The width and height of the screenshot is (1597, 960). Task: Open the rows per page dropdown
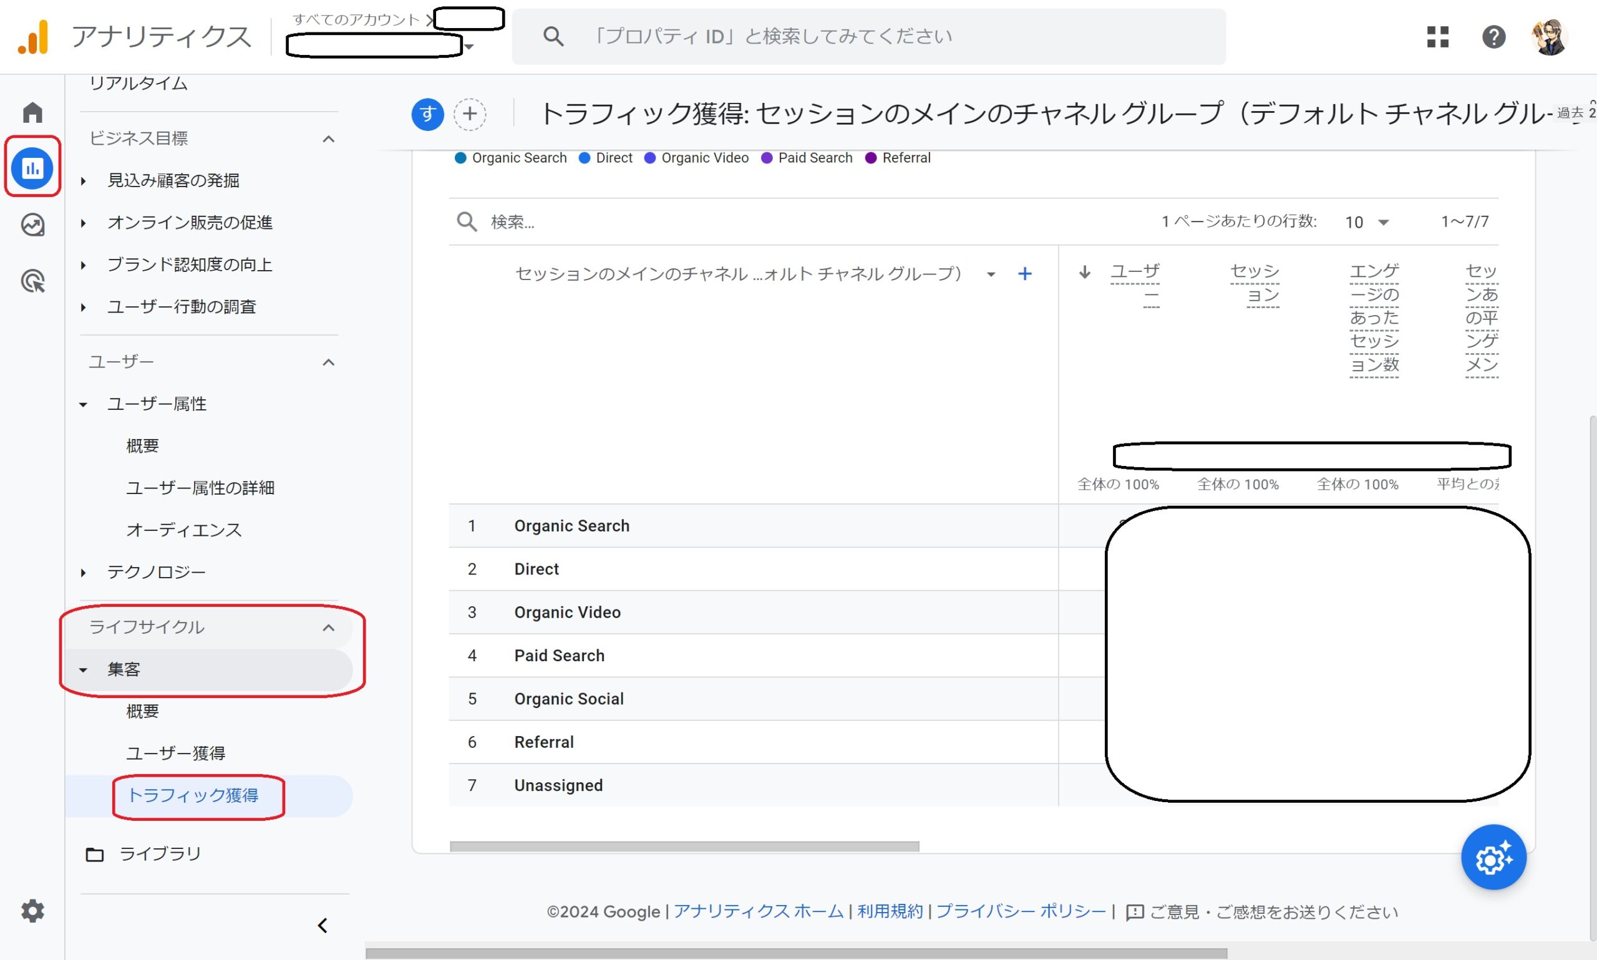1367,222
